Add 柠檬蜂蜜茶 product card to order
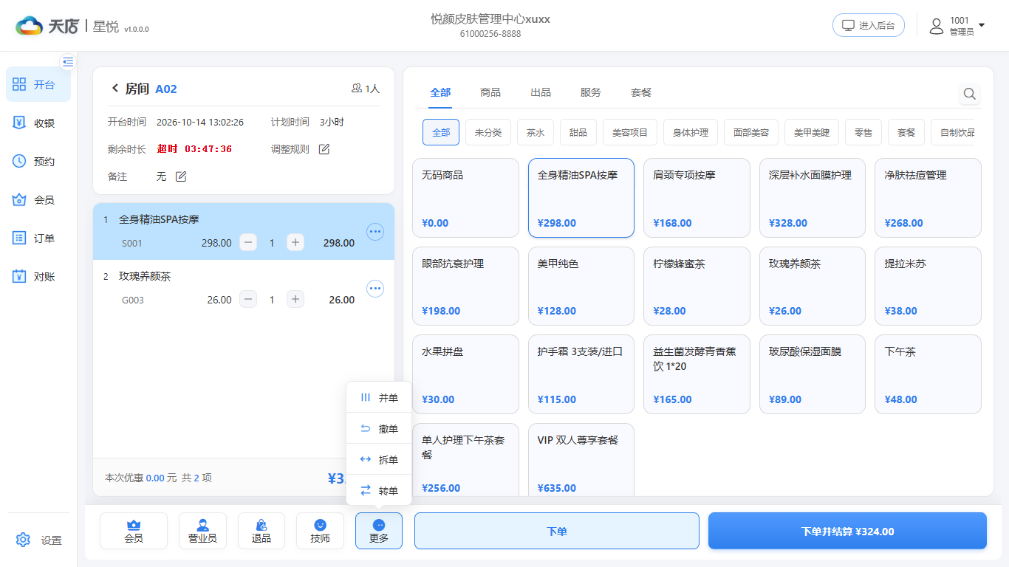Image resolution: width=1009 pixels, height=567 pixels. tap(697, 286)
